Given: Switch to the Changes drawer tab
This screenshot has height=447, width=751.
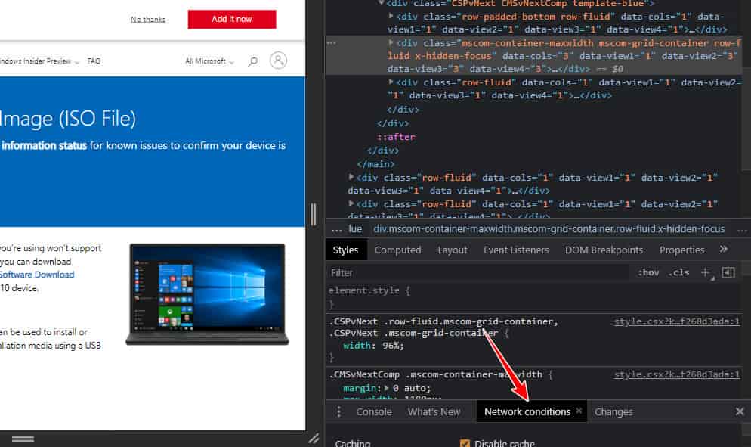Looking at the screenshot, I should coord(613,411).
